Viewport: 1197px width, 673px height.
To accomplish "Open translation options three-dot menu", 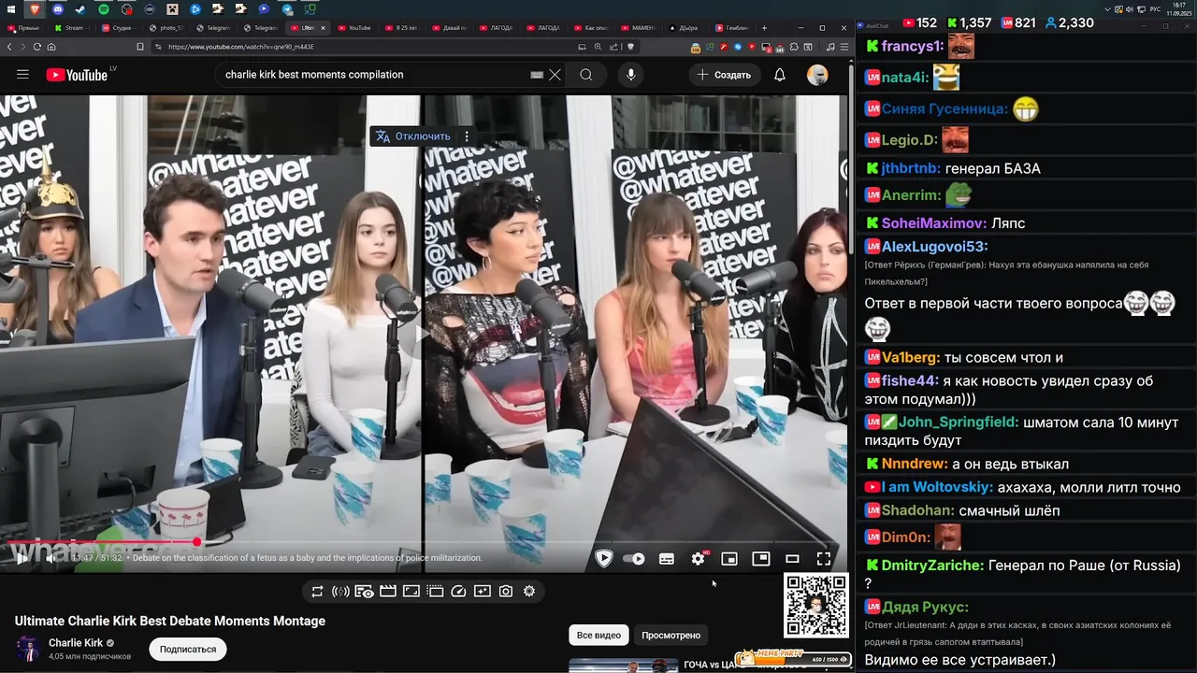I will 467,136.
